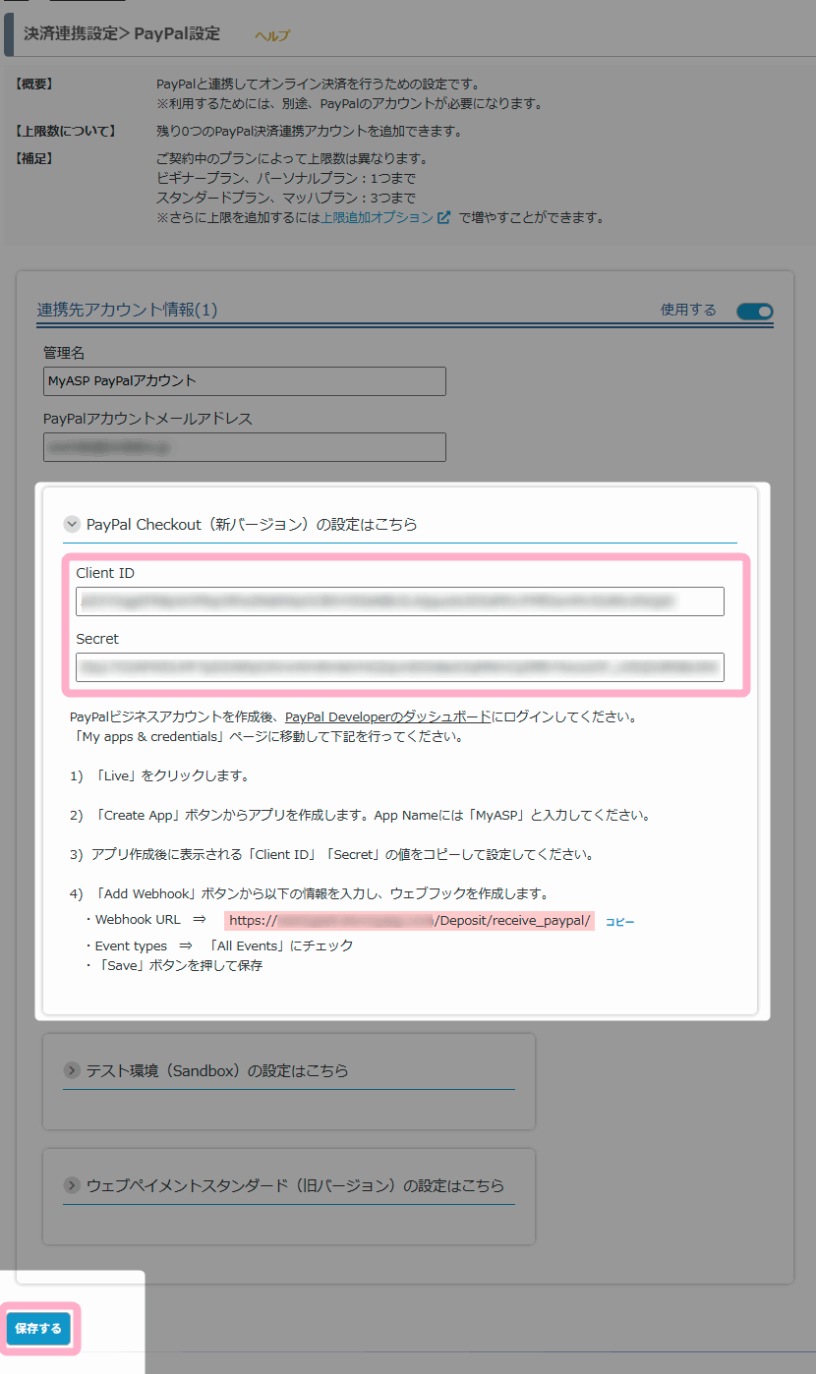Image resolution: width=816 pixels, height=1374 pixels.
Task: Click the PayPal Checkout（新バージョン）header text
Action: (x=252, y=525)
